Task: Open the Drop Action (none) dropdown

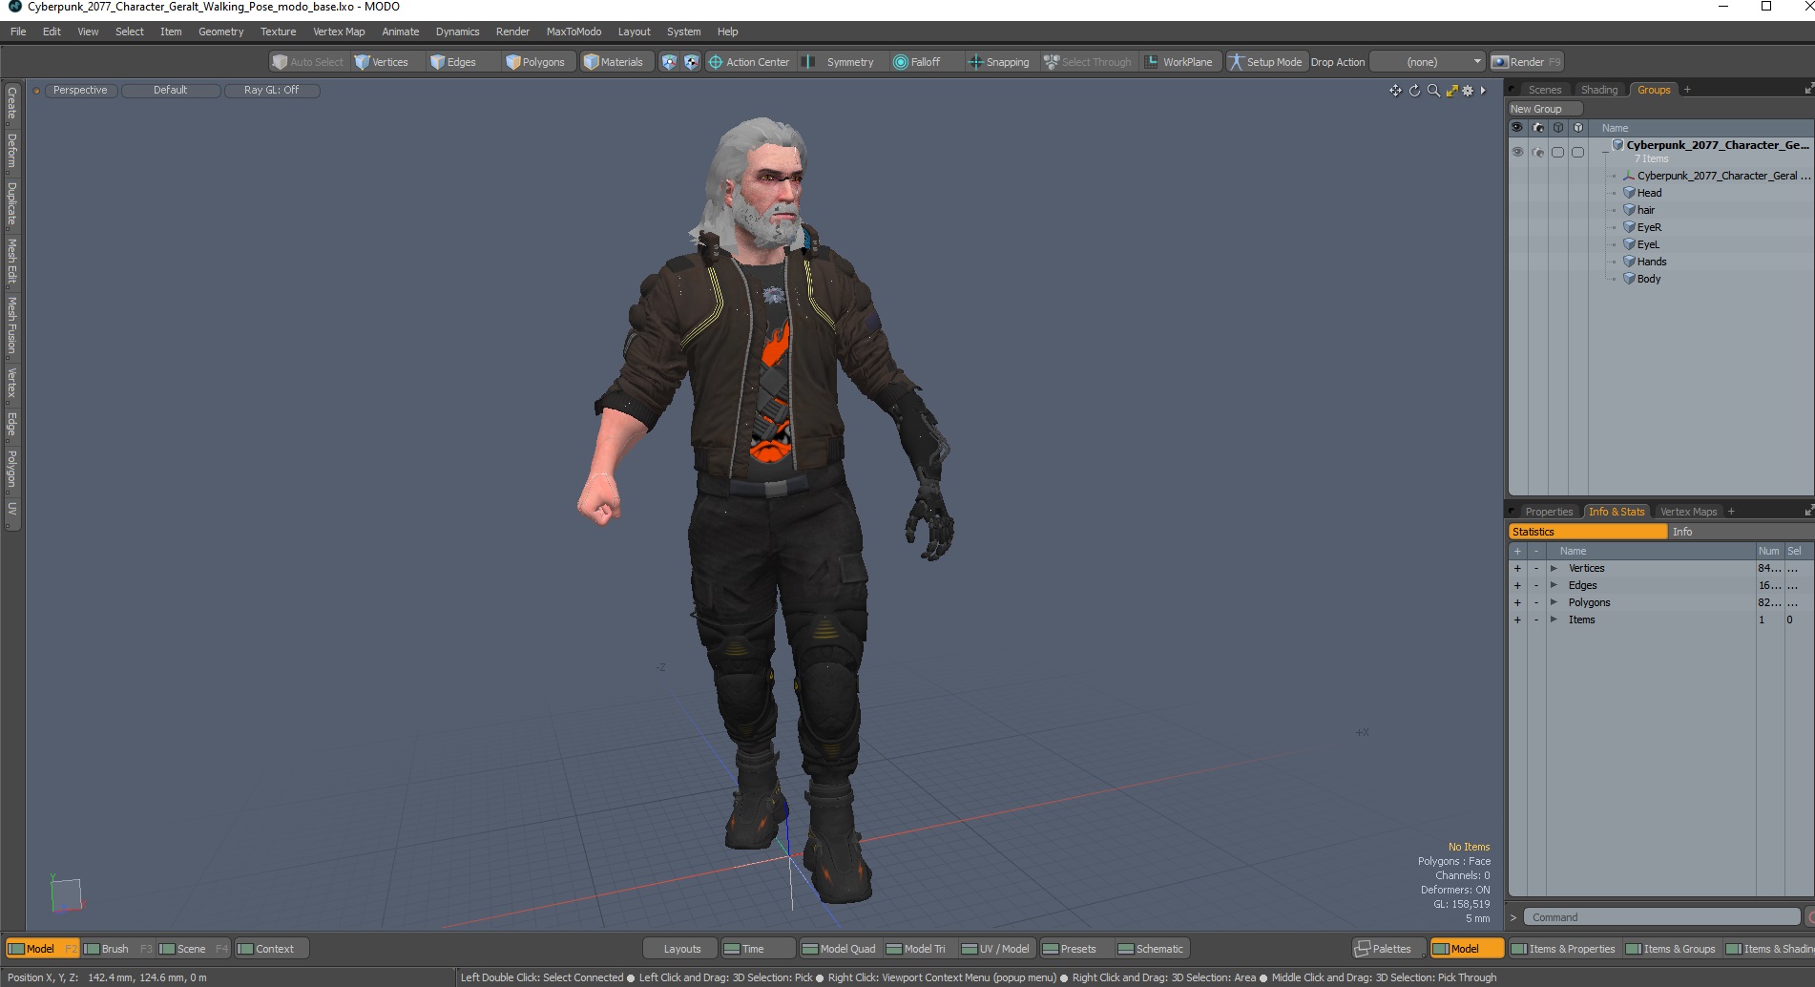Action: pyautogui.click(x=1428, y=62)
